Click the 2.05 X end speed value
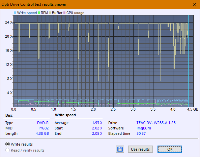 [x=97, y=133]
